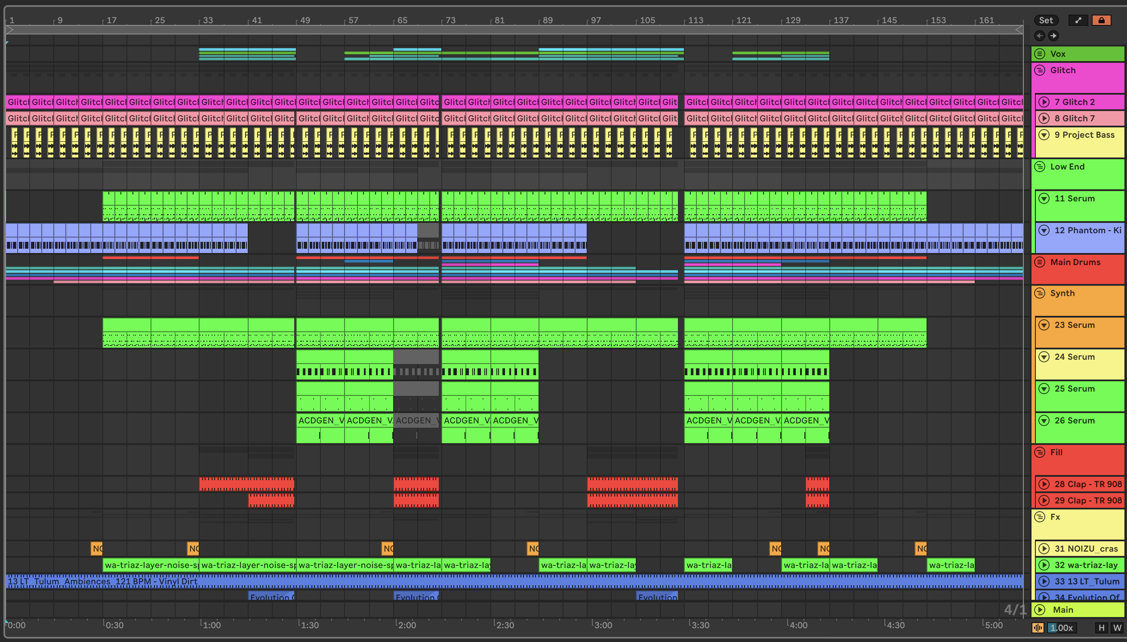Fold the Glitch group track
Viewport: 1127px width, 642px height.
tap(1040, 70)
